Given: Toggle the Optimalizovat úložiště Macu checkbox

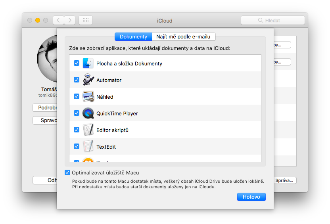Looking at the screenshot, I should [x=67, y=172].
